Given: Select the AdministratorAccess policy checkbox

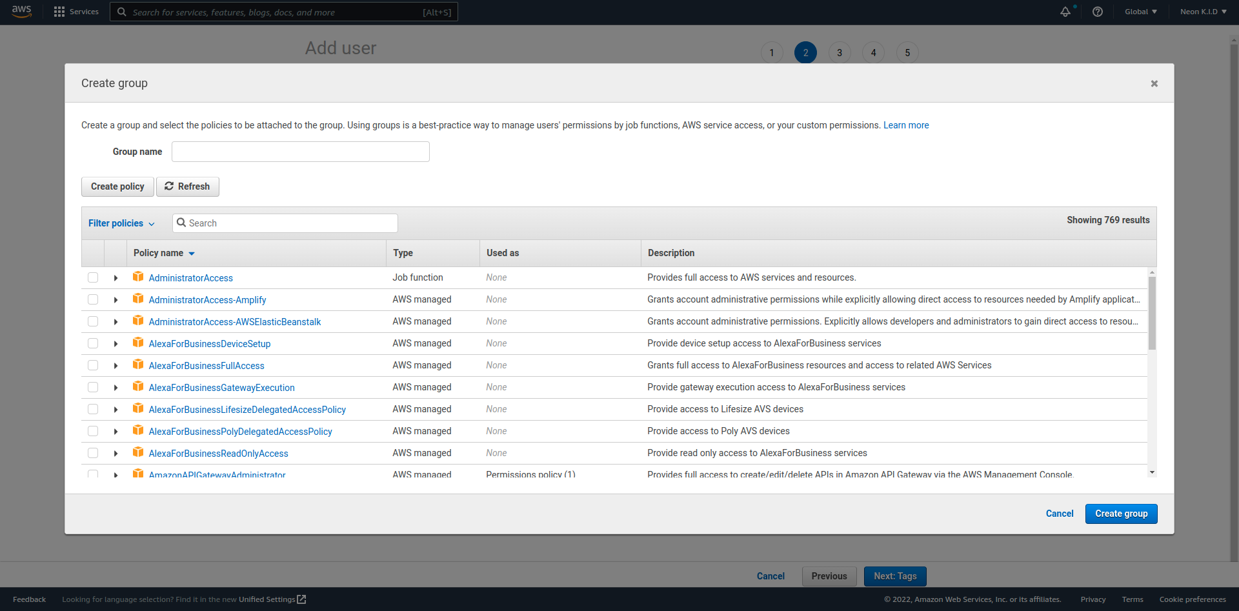Looking at the screenshot, I should click(x=93, y=277).
